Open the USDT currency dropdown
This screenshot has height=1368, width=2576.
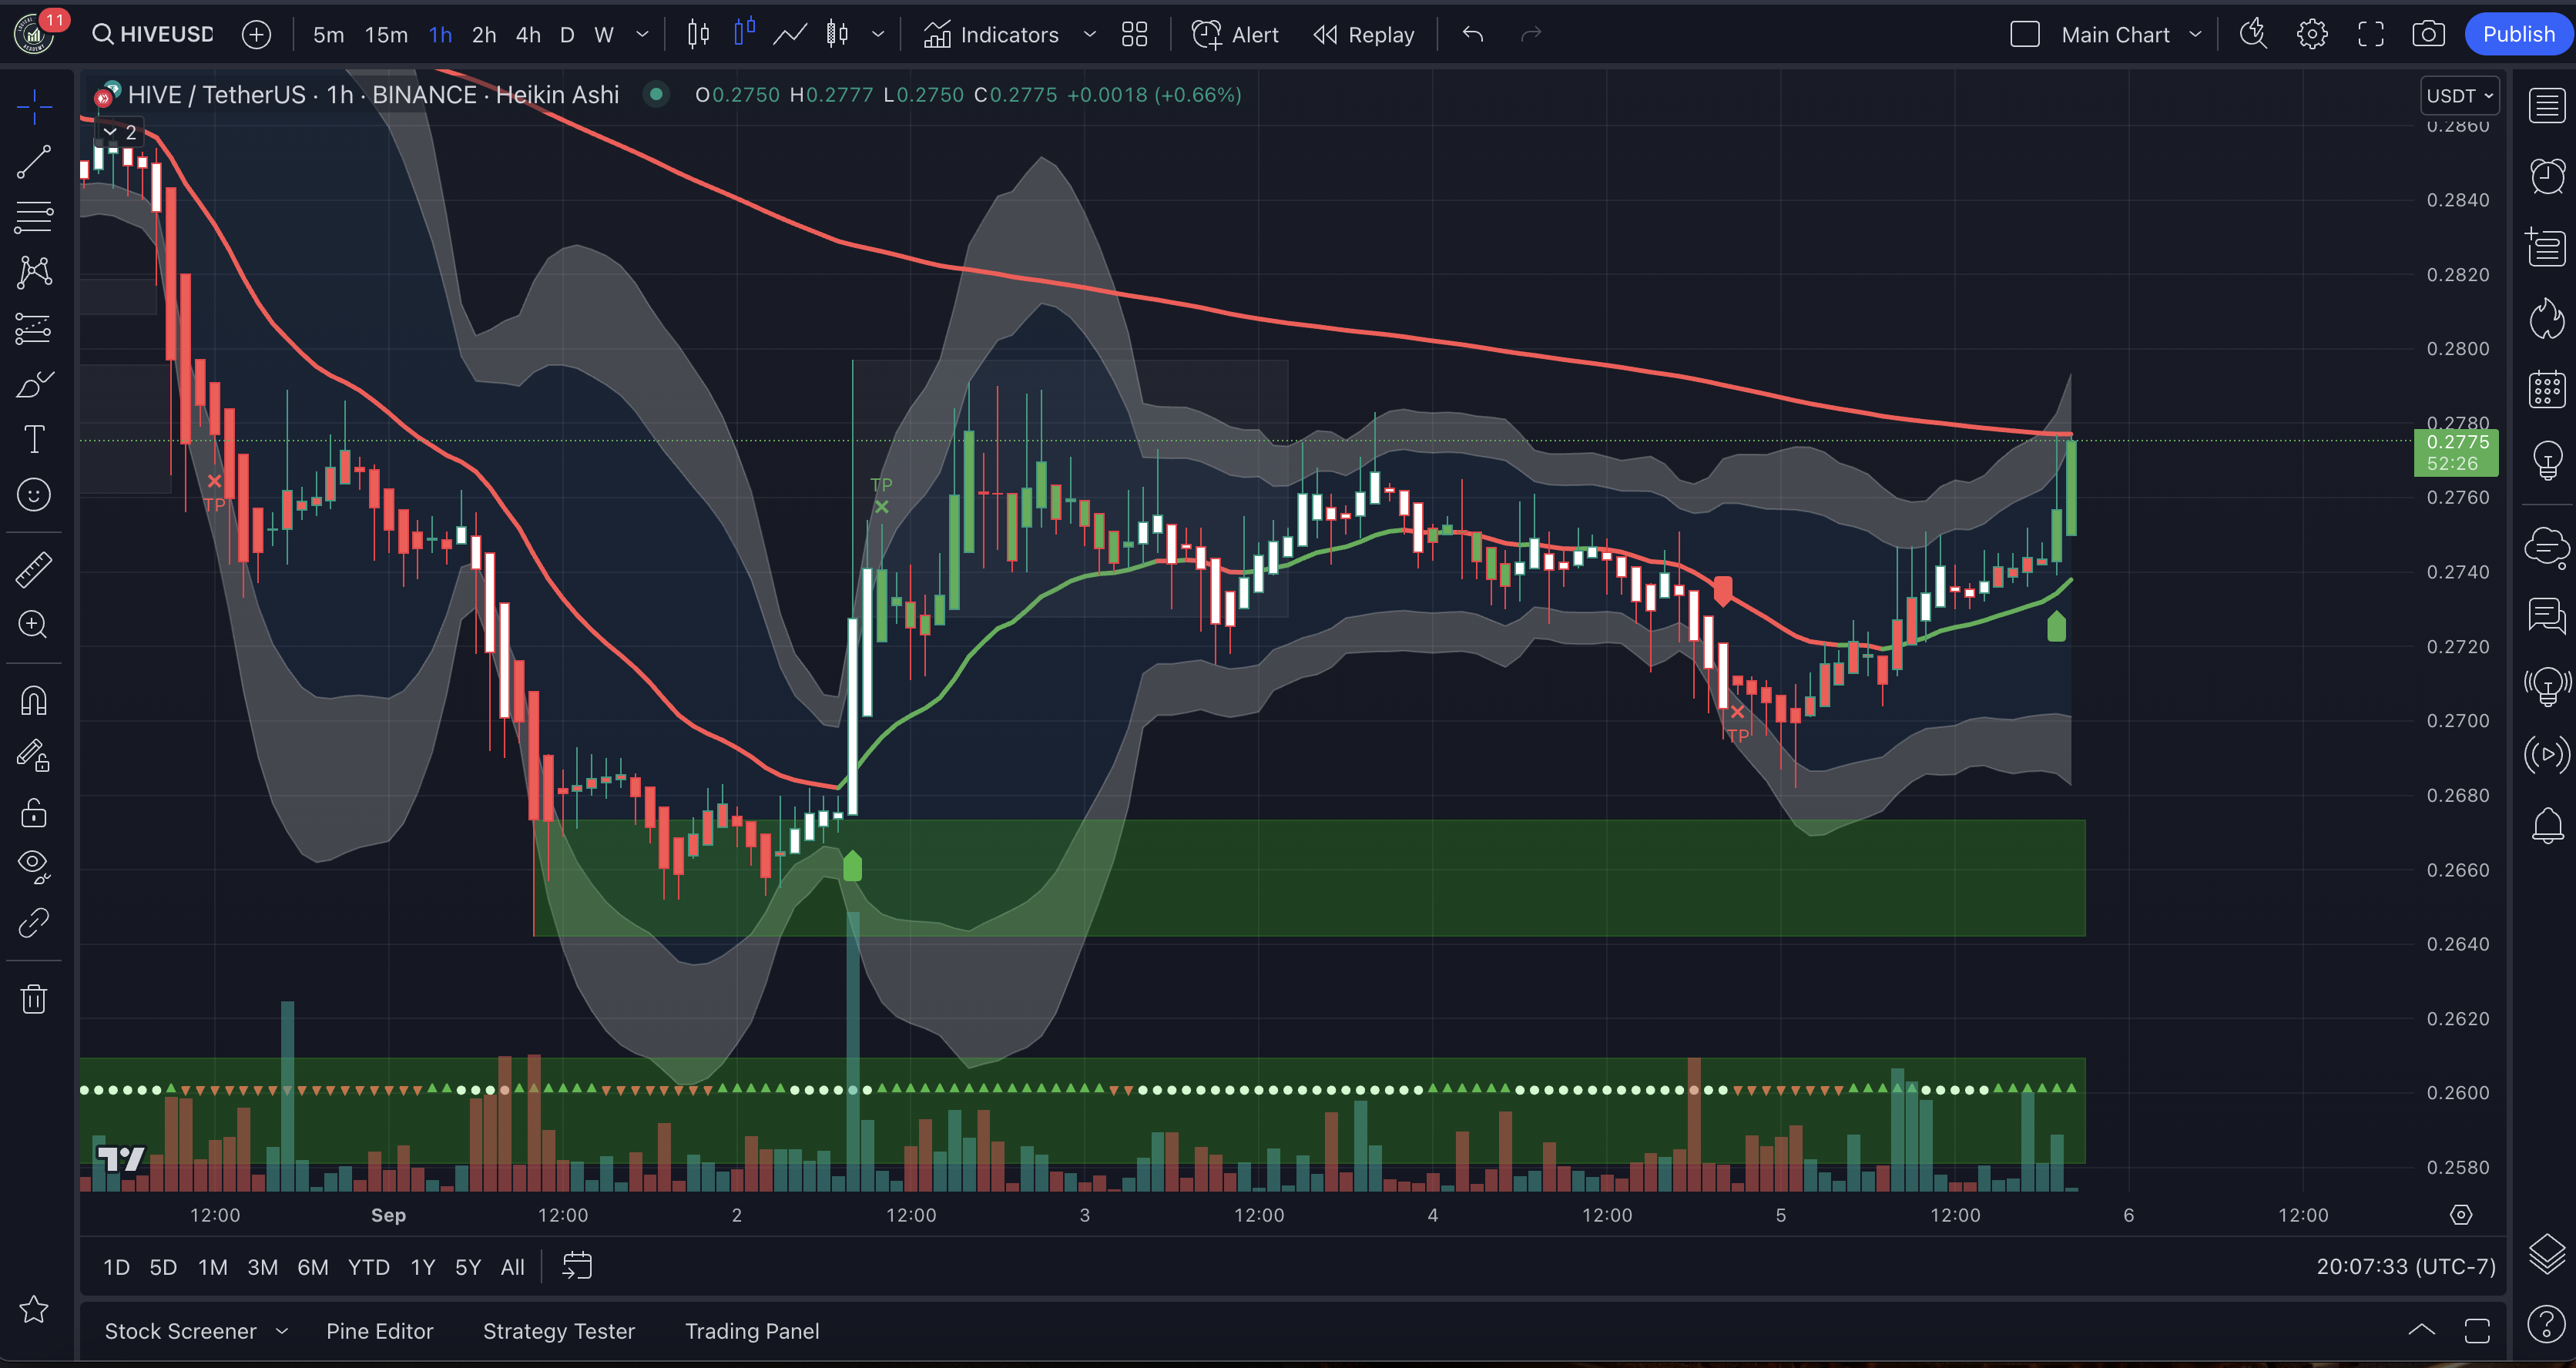[2460, 96]
